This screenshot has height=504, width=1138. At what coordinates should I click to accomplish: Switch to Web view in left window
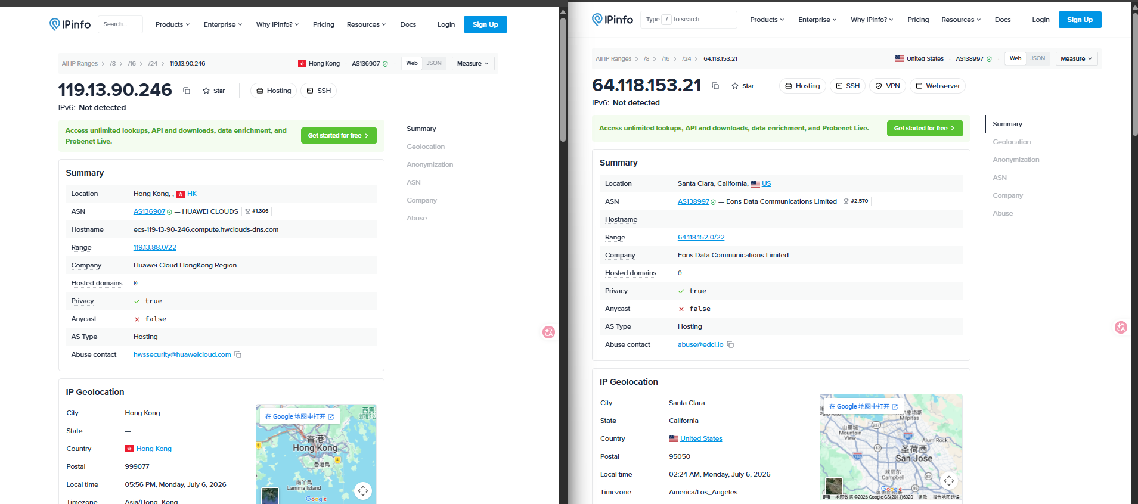[412, 63]
